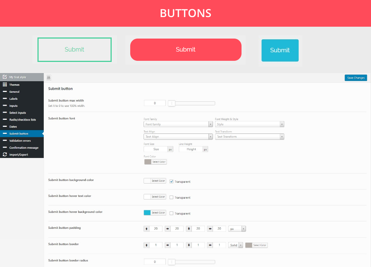Click the red rounded Submit button
371x267 pixels.
(x=186, y=50)
